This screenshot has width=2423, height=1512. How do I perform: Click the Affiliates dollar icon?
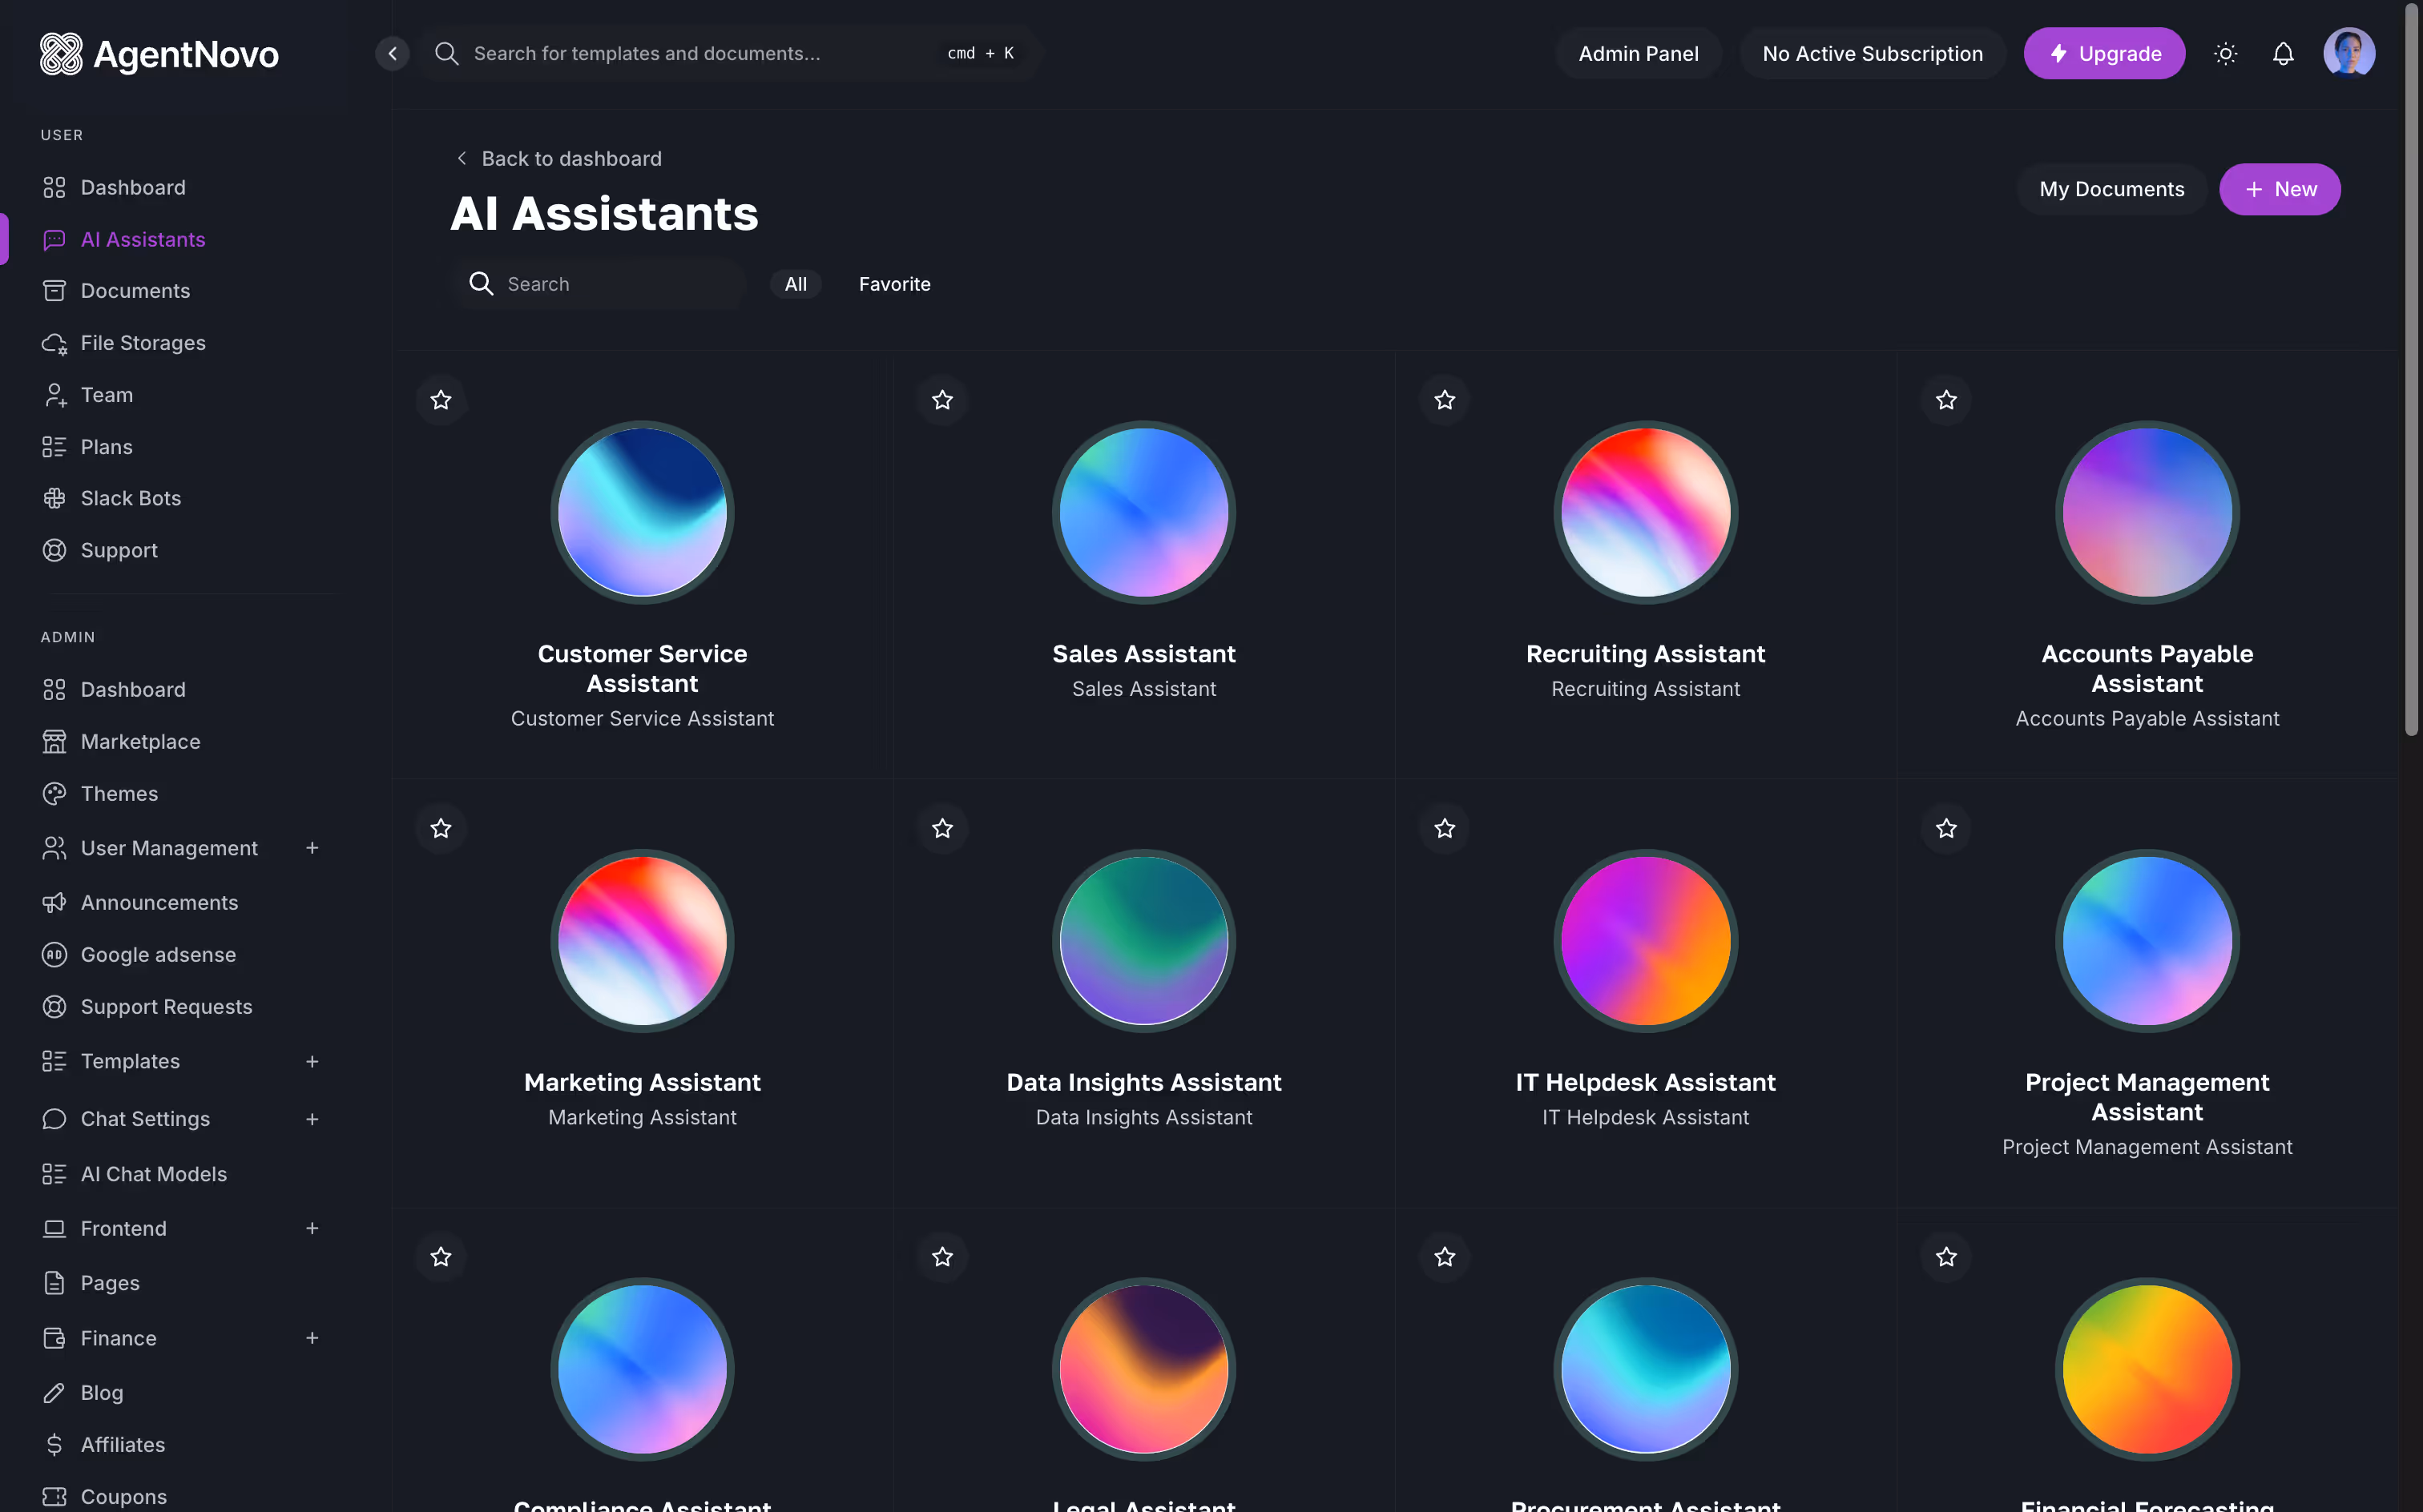54,1445
